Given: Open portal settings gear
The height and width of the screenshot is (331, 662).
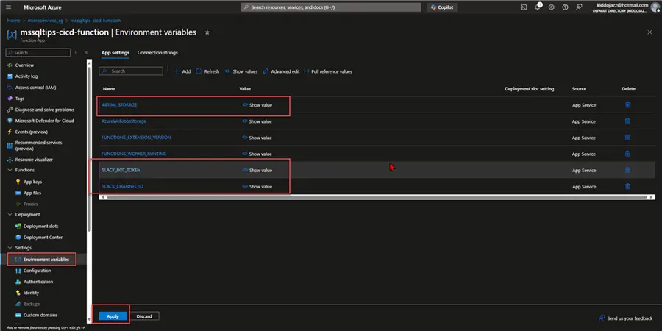Looking at the screenshot, I should [552, 7].
